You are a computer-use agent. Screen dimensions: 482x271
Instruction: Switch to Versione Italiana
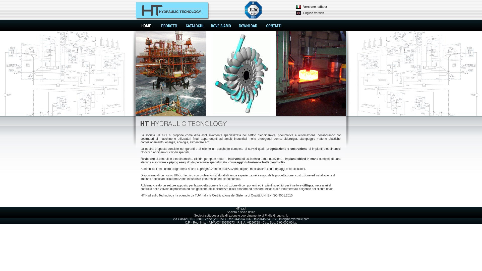[x=315, y=7]
